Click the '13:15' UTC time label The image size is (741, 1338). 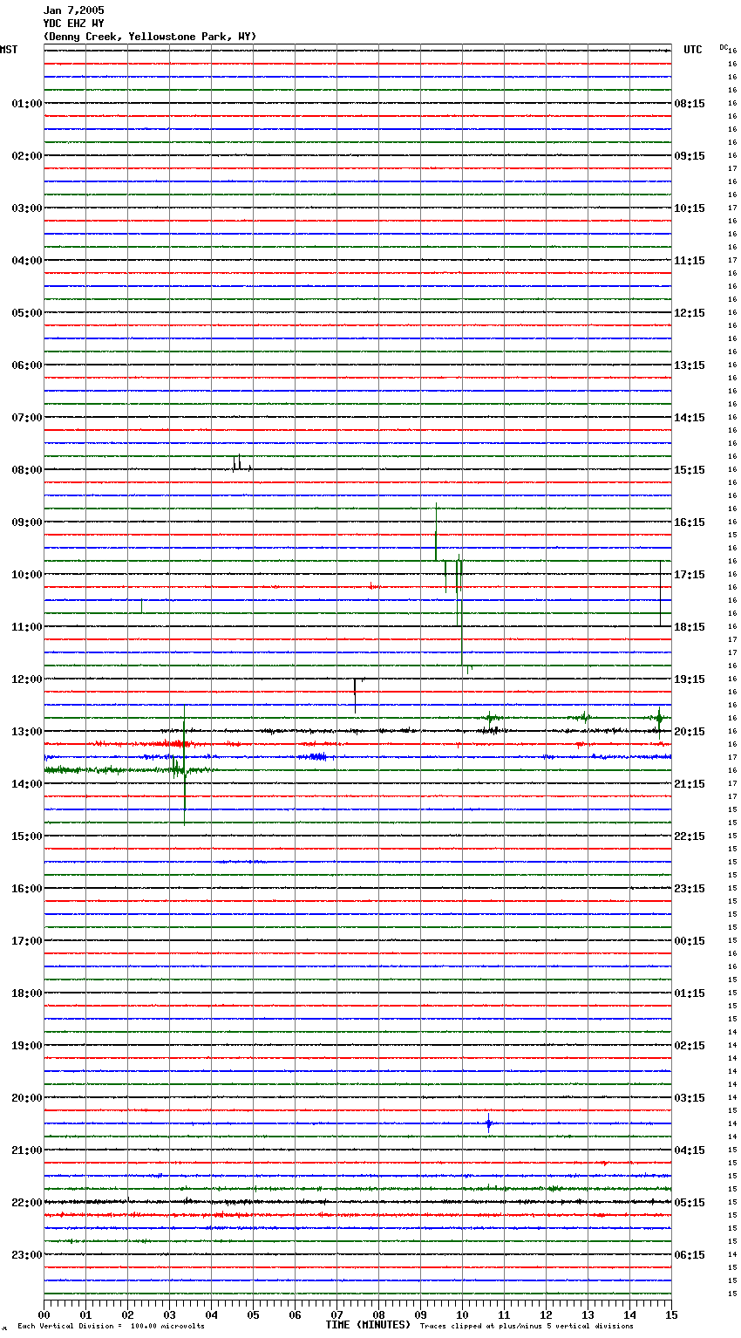[690, 365]
